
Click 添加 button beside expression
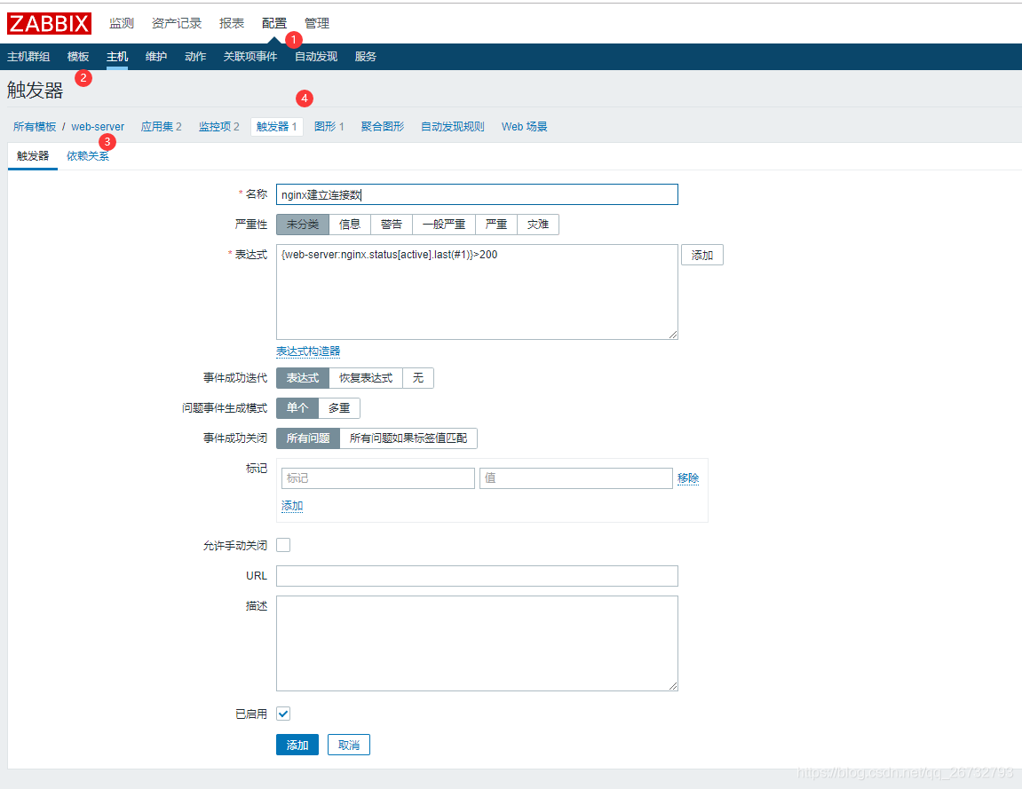pos(702,255)
